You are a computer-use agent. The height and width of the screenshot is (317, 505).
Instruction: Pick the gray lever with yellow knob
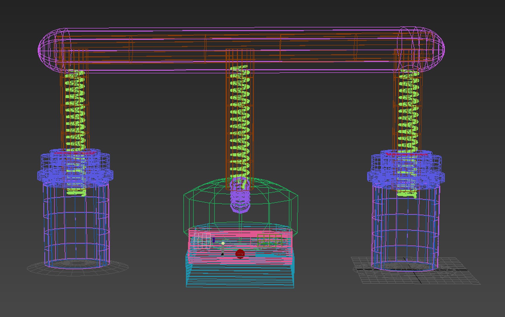223,249
